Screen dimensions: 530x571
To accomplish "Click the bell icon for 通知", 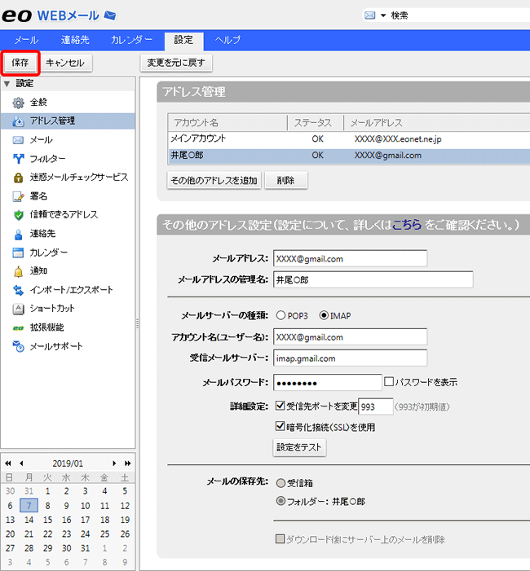I will 18,271.
